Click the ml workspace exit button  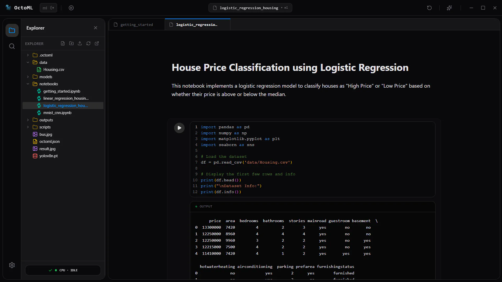coord(48,8)
